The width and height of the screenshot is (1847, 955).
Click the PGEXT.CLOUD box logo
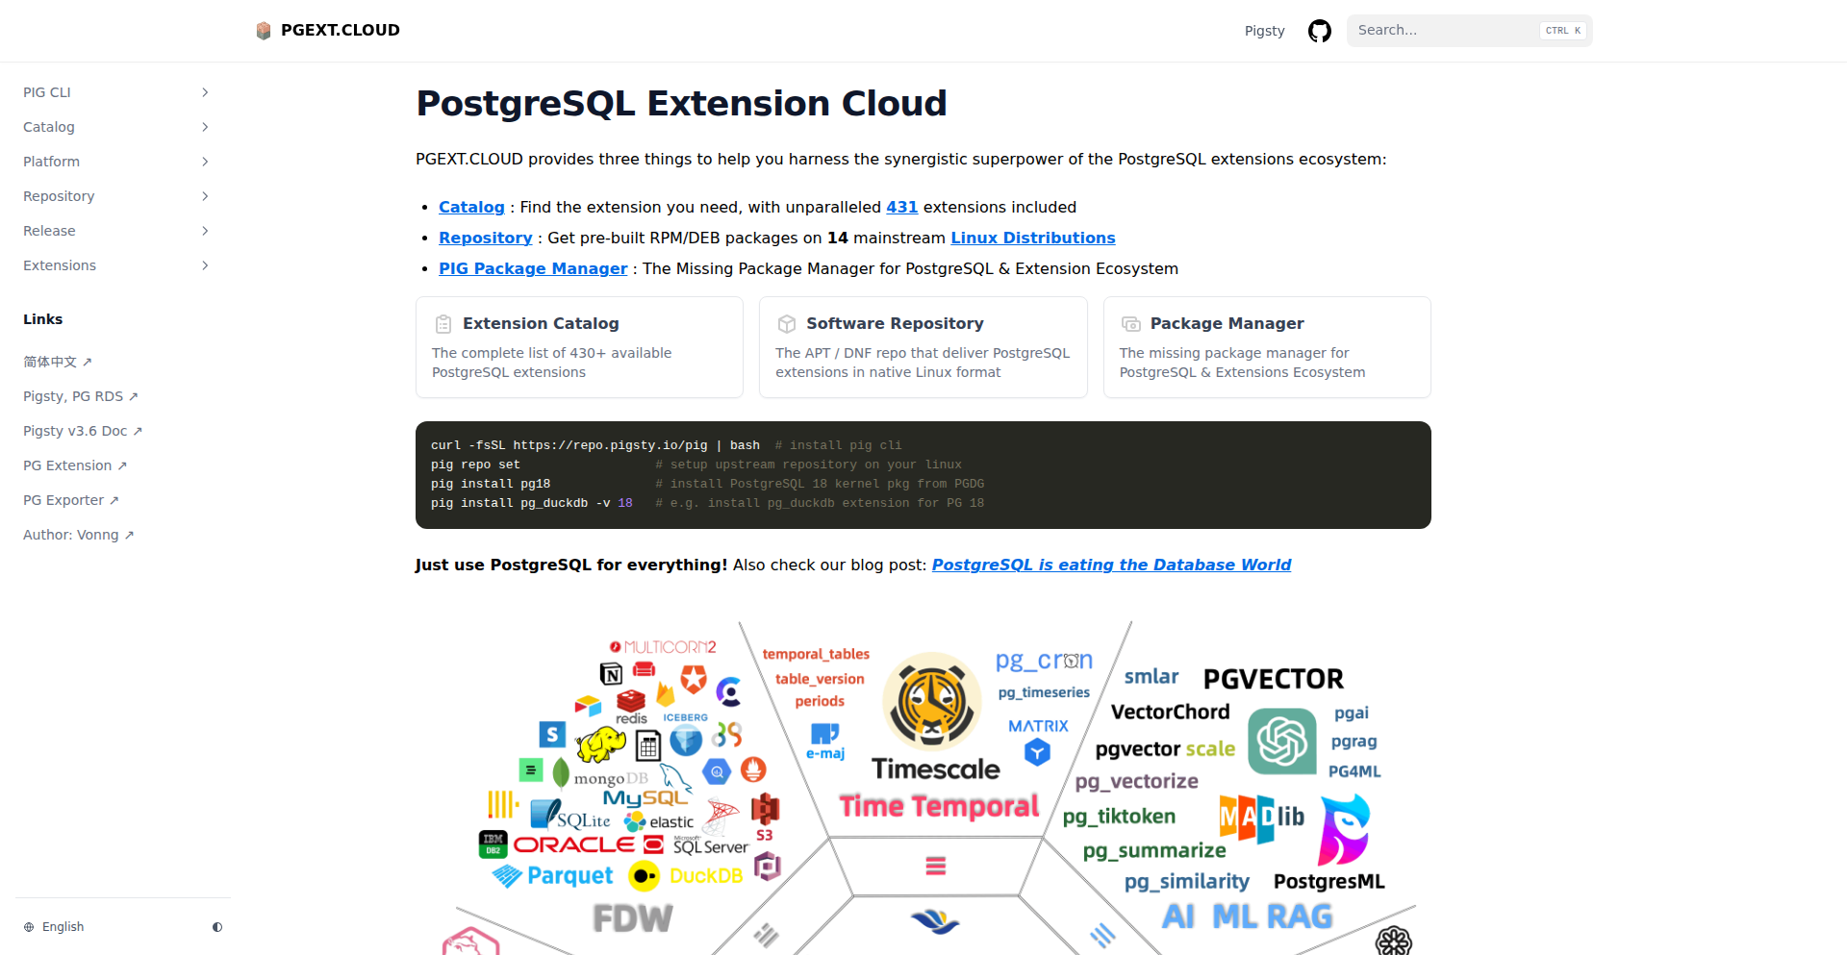(263, 30)
